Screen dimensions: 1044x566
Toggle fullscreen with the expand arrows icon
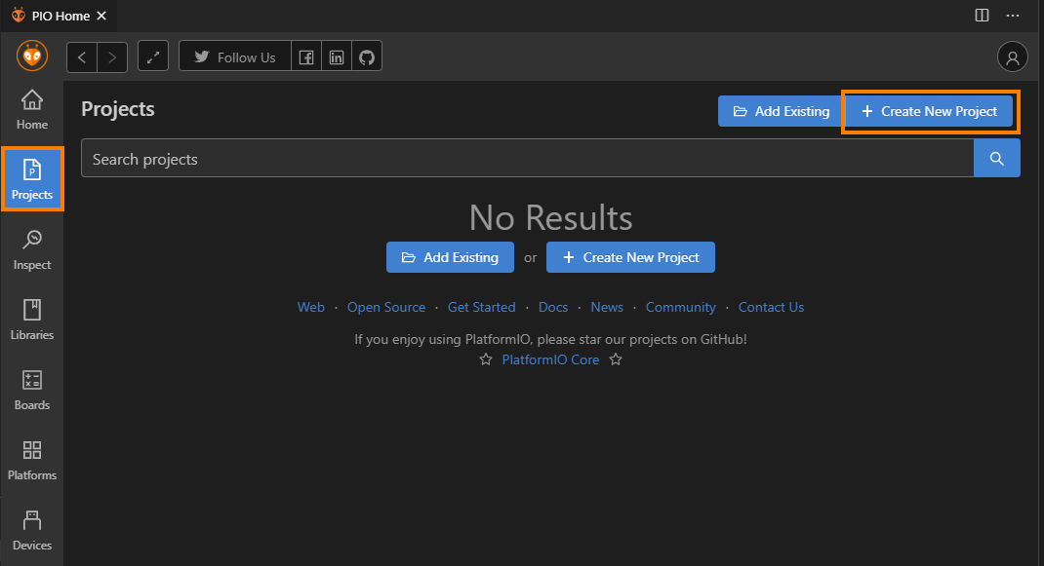[x=153, y=57]
